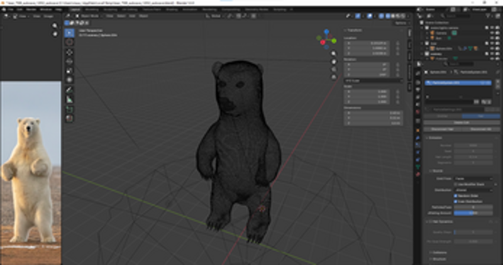Disable Even Distribution checkbox
This screenshot has width=503, height=265.
(x=455, y=202)
